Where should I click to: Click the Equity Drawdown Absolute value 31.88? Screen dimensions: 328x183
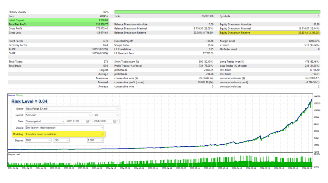point(316,24)
